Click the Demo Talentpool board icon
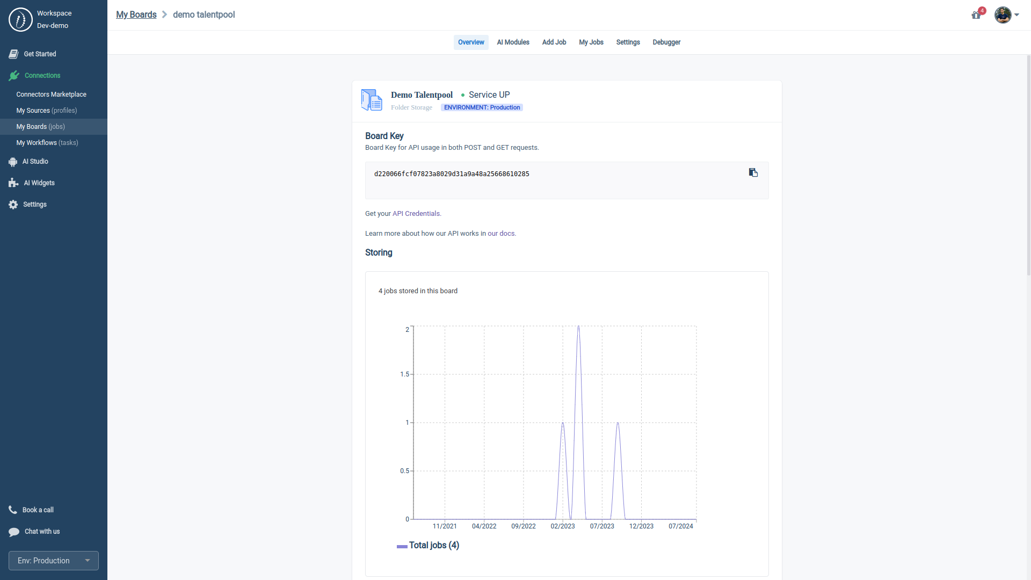This screenshot has width=1031, height=580. [x=372, y=100]
